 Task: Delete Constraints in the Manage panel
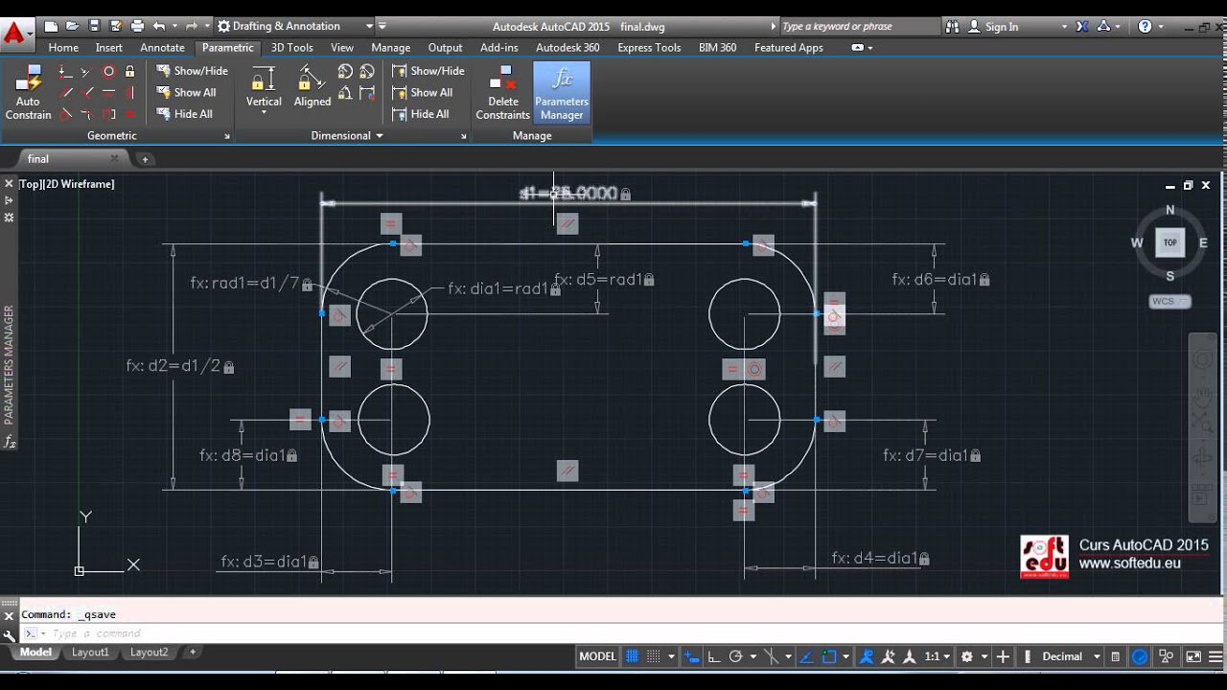(x=503, y=93)
